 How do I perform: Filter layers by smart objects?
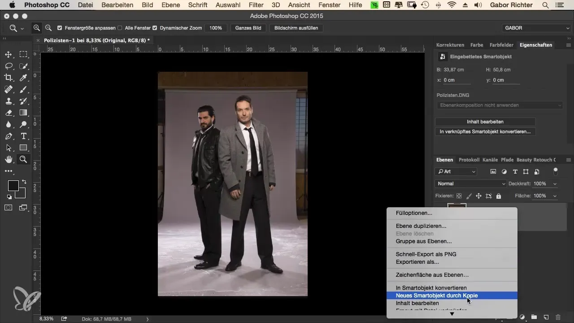[x=536, y=171]
